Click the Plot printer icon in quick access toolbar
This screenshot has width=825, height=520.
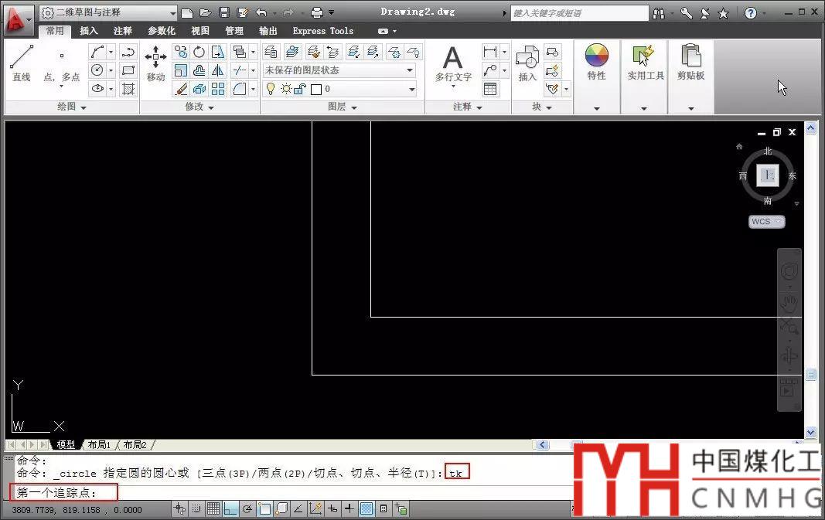(316, 12)
